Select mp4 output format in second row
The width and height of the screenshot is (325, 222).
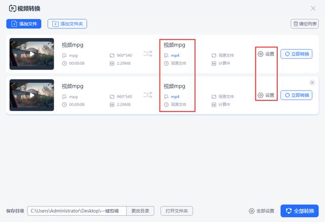tap(175, 96)
